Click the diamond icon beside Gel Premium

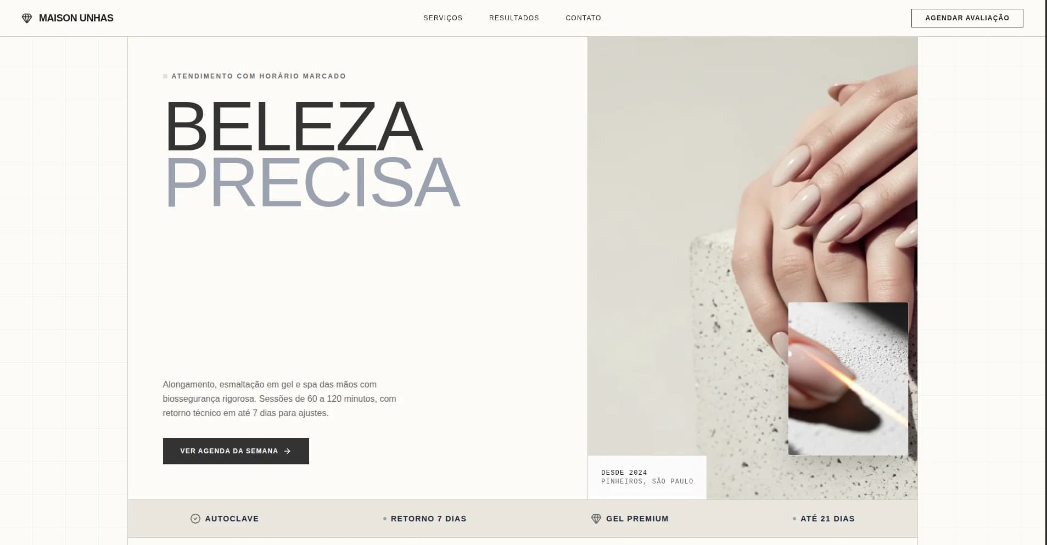tap(596, 519)
